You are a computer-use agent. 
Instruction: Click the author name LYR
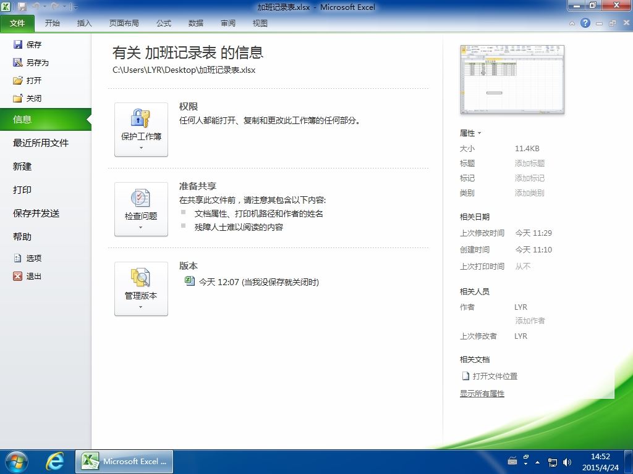(520, 307)
